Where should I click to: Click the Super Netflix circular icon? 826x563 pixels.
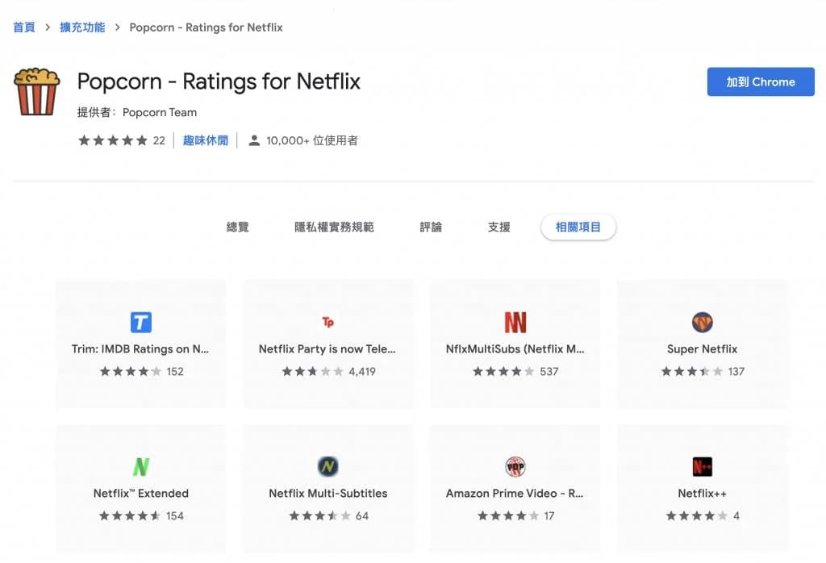(x=702, y=321)
